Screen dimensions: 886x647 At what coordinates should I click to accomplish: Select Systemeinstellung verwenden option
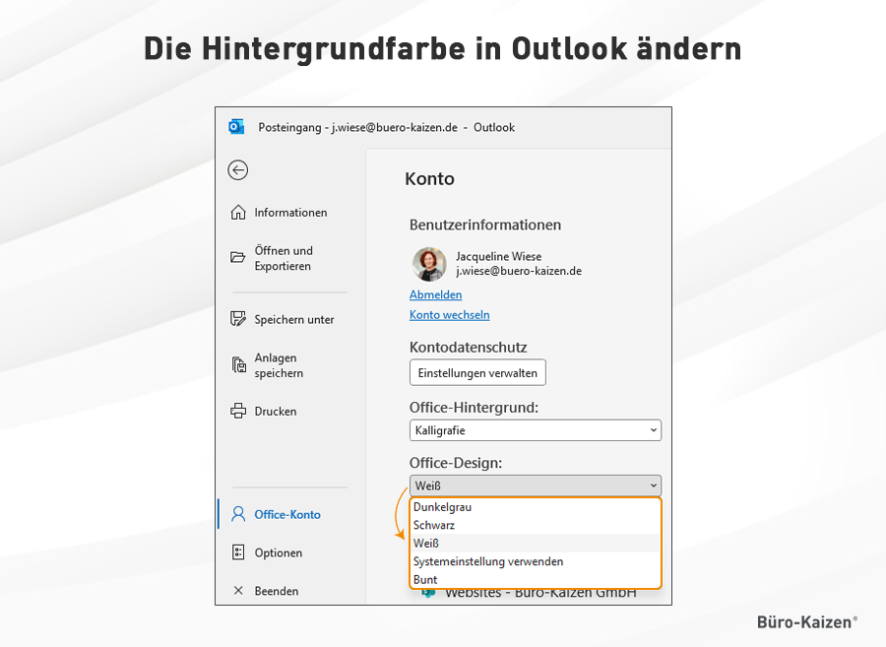click(x=488, y=561)
